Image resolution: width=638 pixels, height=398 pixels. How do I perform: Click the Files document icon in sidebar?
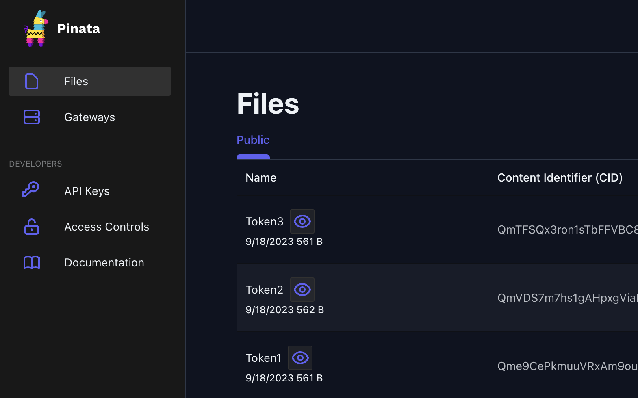click(32, 81)
